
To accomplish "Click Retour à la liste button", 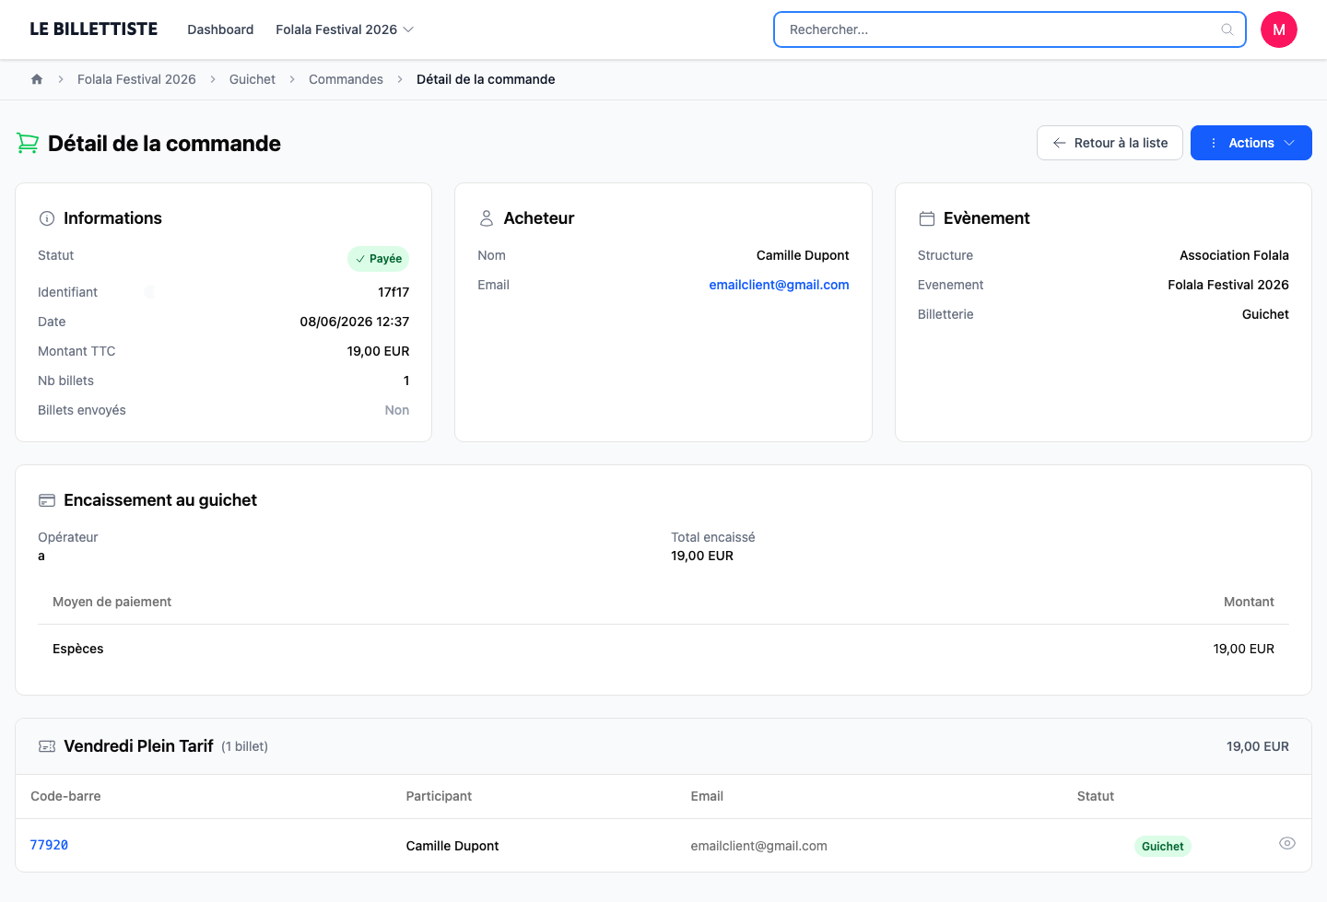I will tap(1110, 143).
